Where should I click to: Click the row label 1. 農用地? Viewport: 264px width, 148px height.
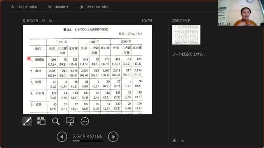coord(37,60)
